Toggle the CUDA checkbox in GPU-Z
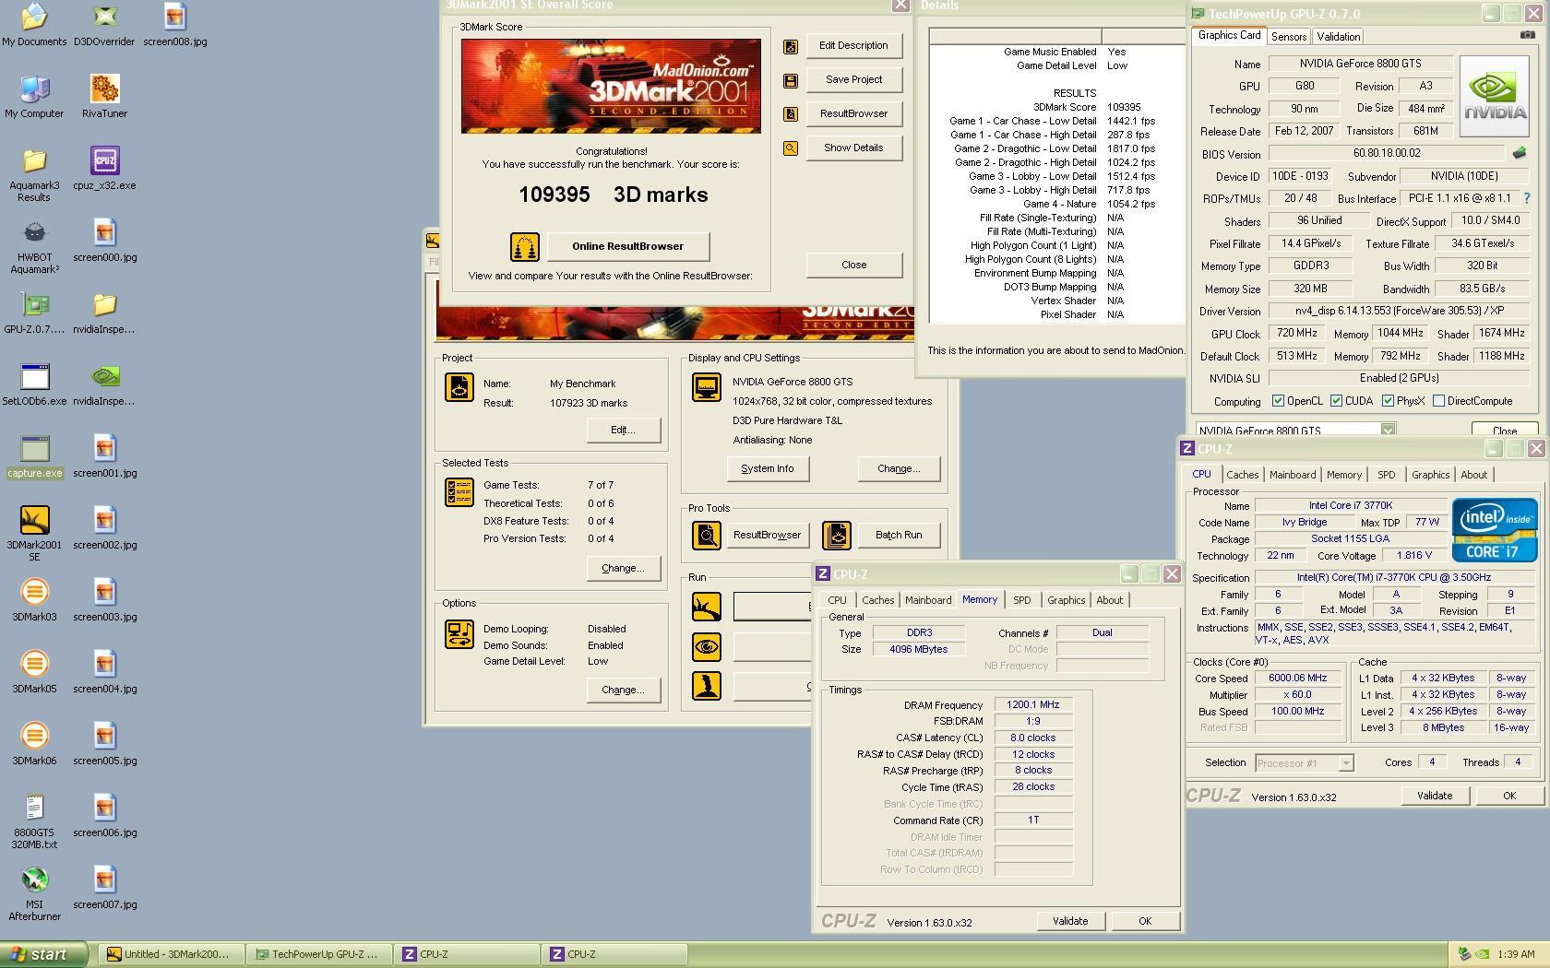 click(x=1336, y=401)
